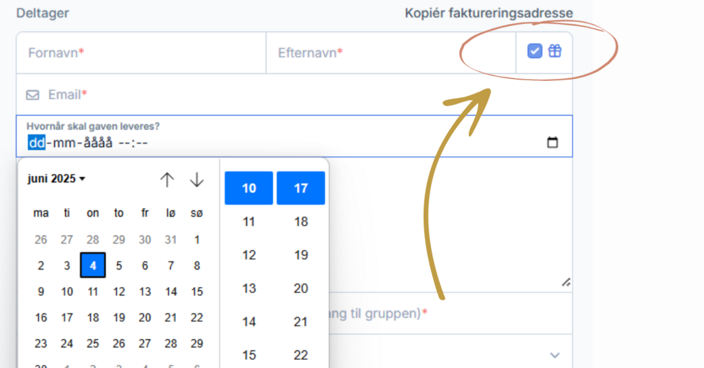This screenshot has height=368, width=704.
Task: Choose hour 10 in the time column
Action: click(x=249, y=188)
